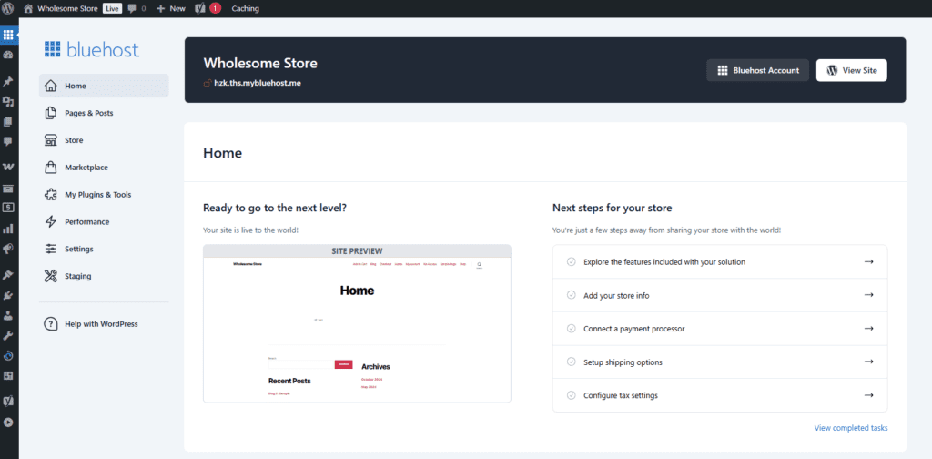Open Posts via the pushpin icon
This screenshot has height=459, width=932.
pyautogui.click(x=8, y=81)
